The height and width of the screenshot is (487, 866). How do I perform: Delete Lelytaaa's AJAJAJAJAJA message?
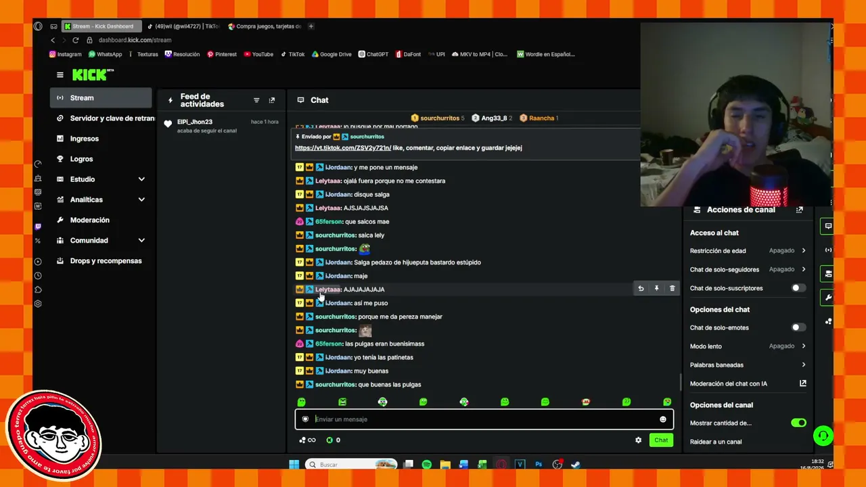672,289
